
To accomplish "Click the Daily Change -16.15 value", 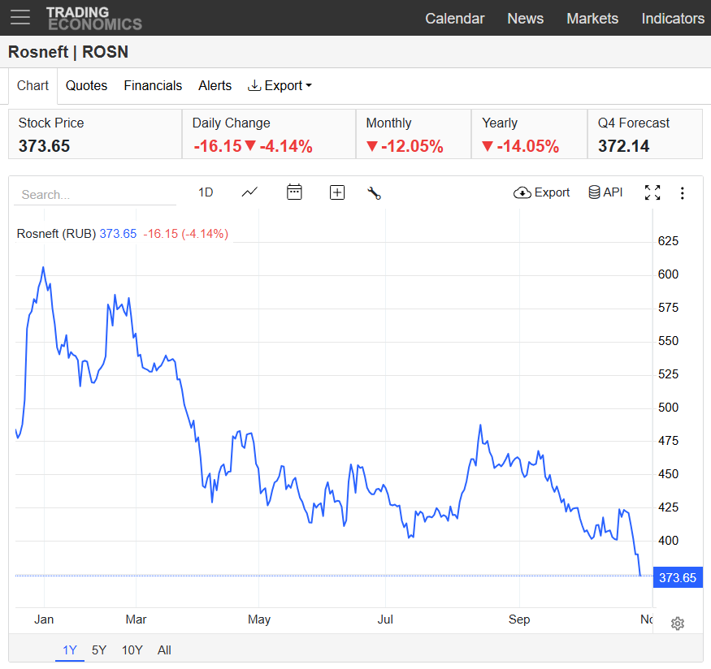I will [x=218, y=146].
